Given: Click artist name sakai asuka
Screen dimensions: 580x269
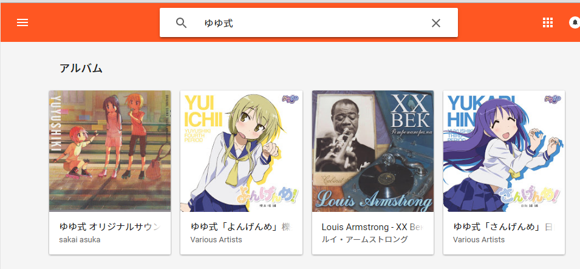Looking at the screenshot, I should (x=80, y=239).
